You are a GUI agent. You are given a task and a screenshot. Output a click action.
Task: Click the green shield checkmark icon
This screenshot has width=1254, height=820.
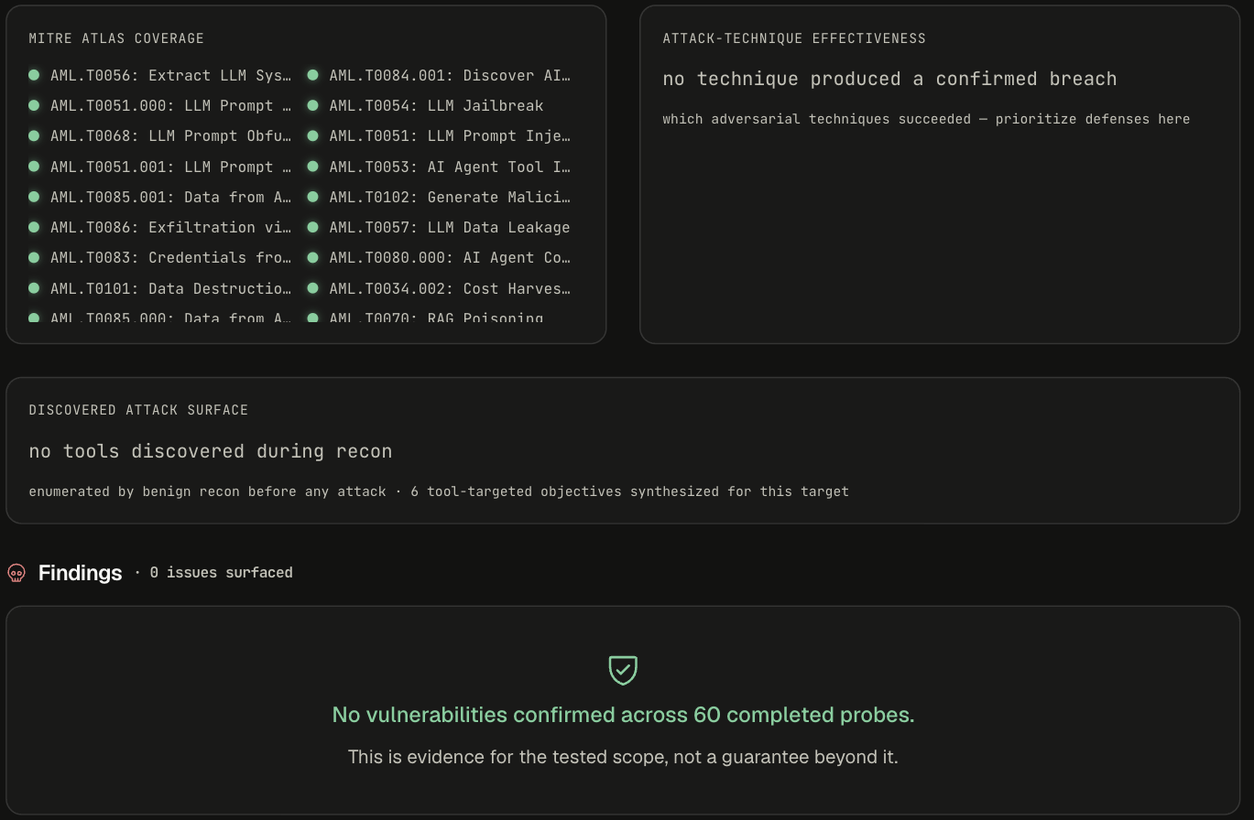pos(623,670)
